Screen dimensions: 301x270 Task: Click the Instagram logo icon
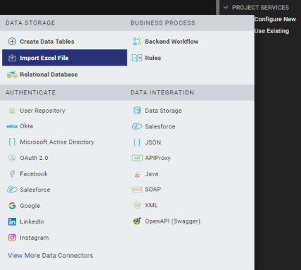(12, 238)
